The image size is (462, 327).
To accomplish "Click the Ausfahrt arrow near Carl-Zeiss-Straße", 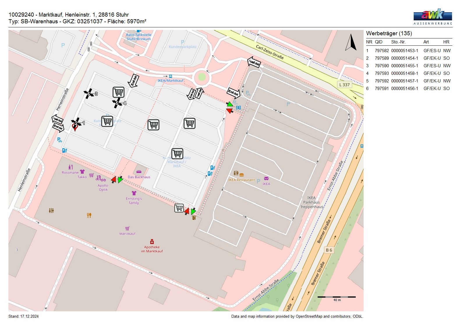I will pos(254,62).
